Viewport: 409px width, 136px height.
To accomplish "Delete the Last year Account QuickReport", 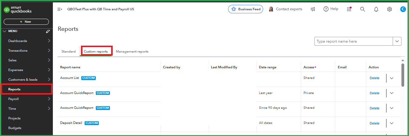I will pos(375,93).
